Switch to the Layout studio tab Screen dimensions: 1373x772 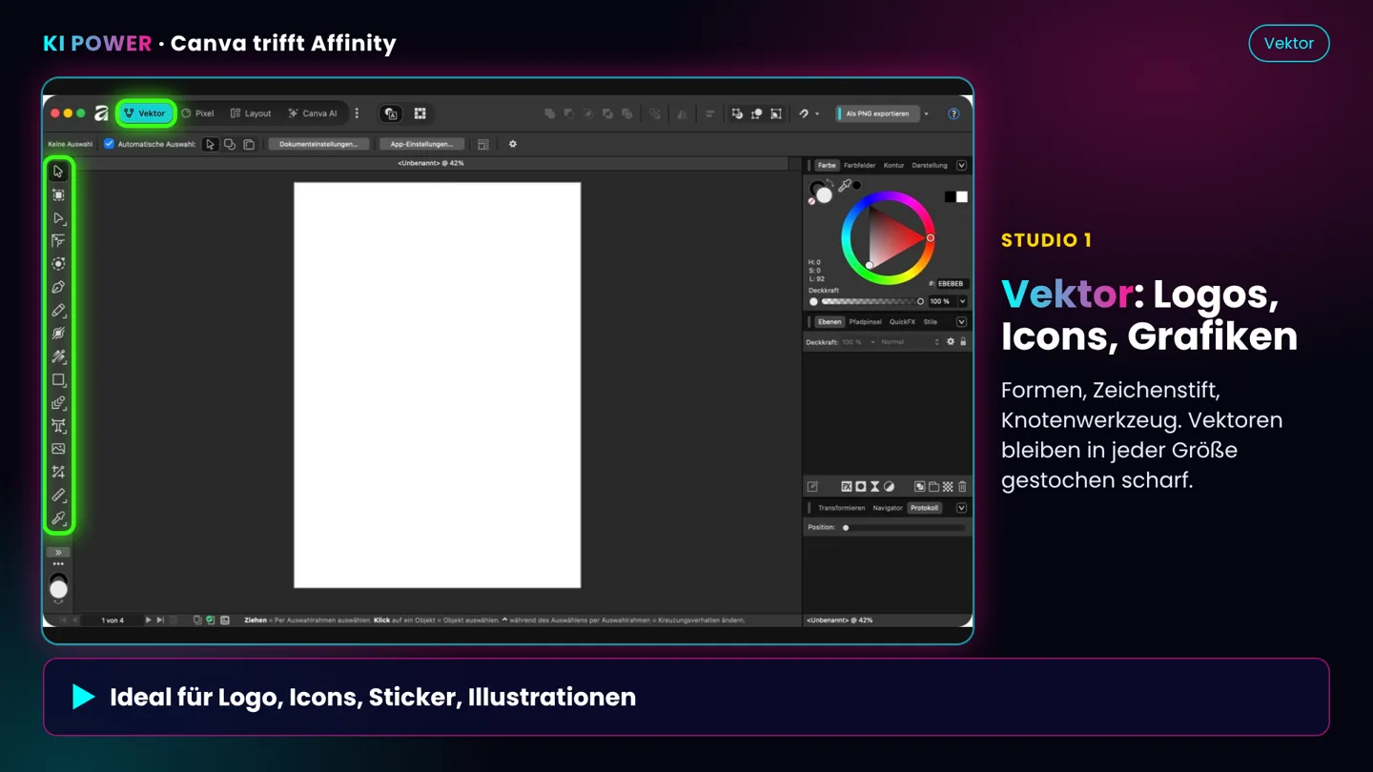(251, 113)
